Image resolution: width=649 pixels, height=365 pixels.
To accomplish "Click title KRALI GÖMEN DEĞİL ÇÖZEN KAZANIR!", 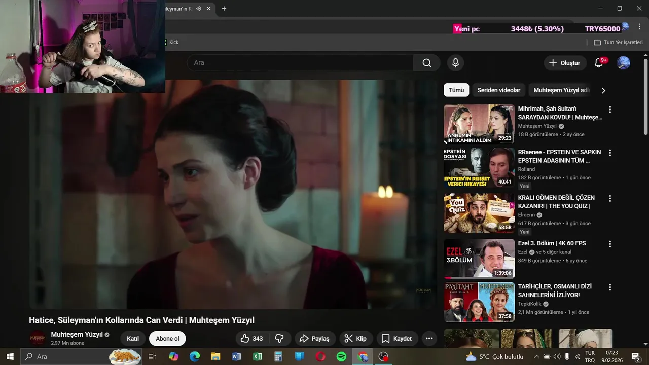I will [556, 202].
